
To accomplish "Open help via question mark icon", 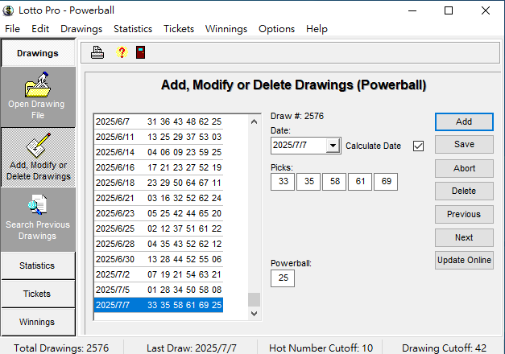I will click(122, 52).
